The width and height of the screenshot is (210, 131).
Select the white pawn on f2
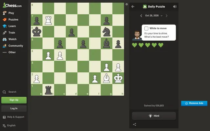coord(95,79)
